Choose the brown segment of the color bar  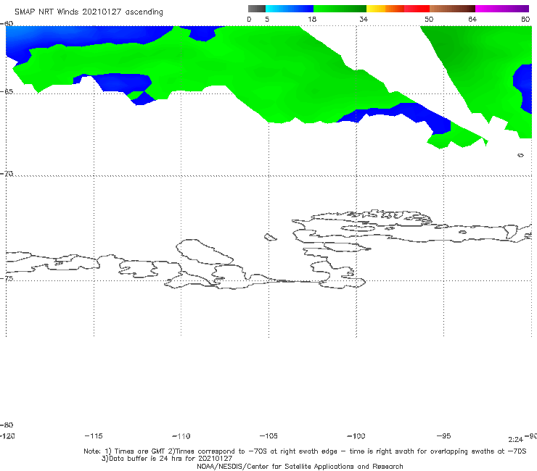452,9
